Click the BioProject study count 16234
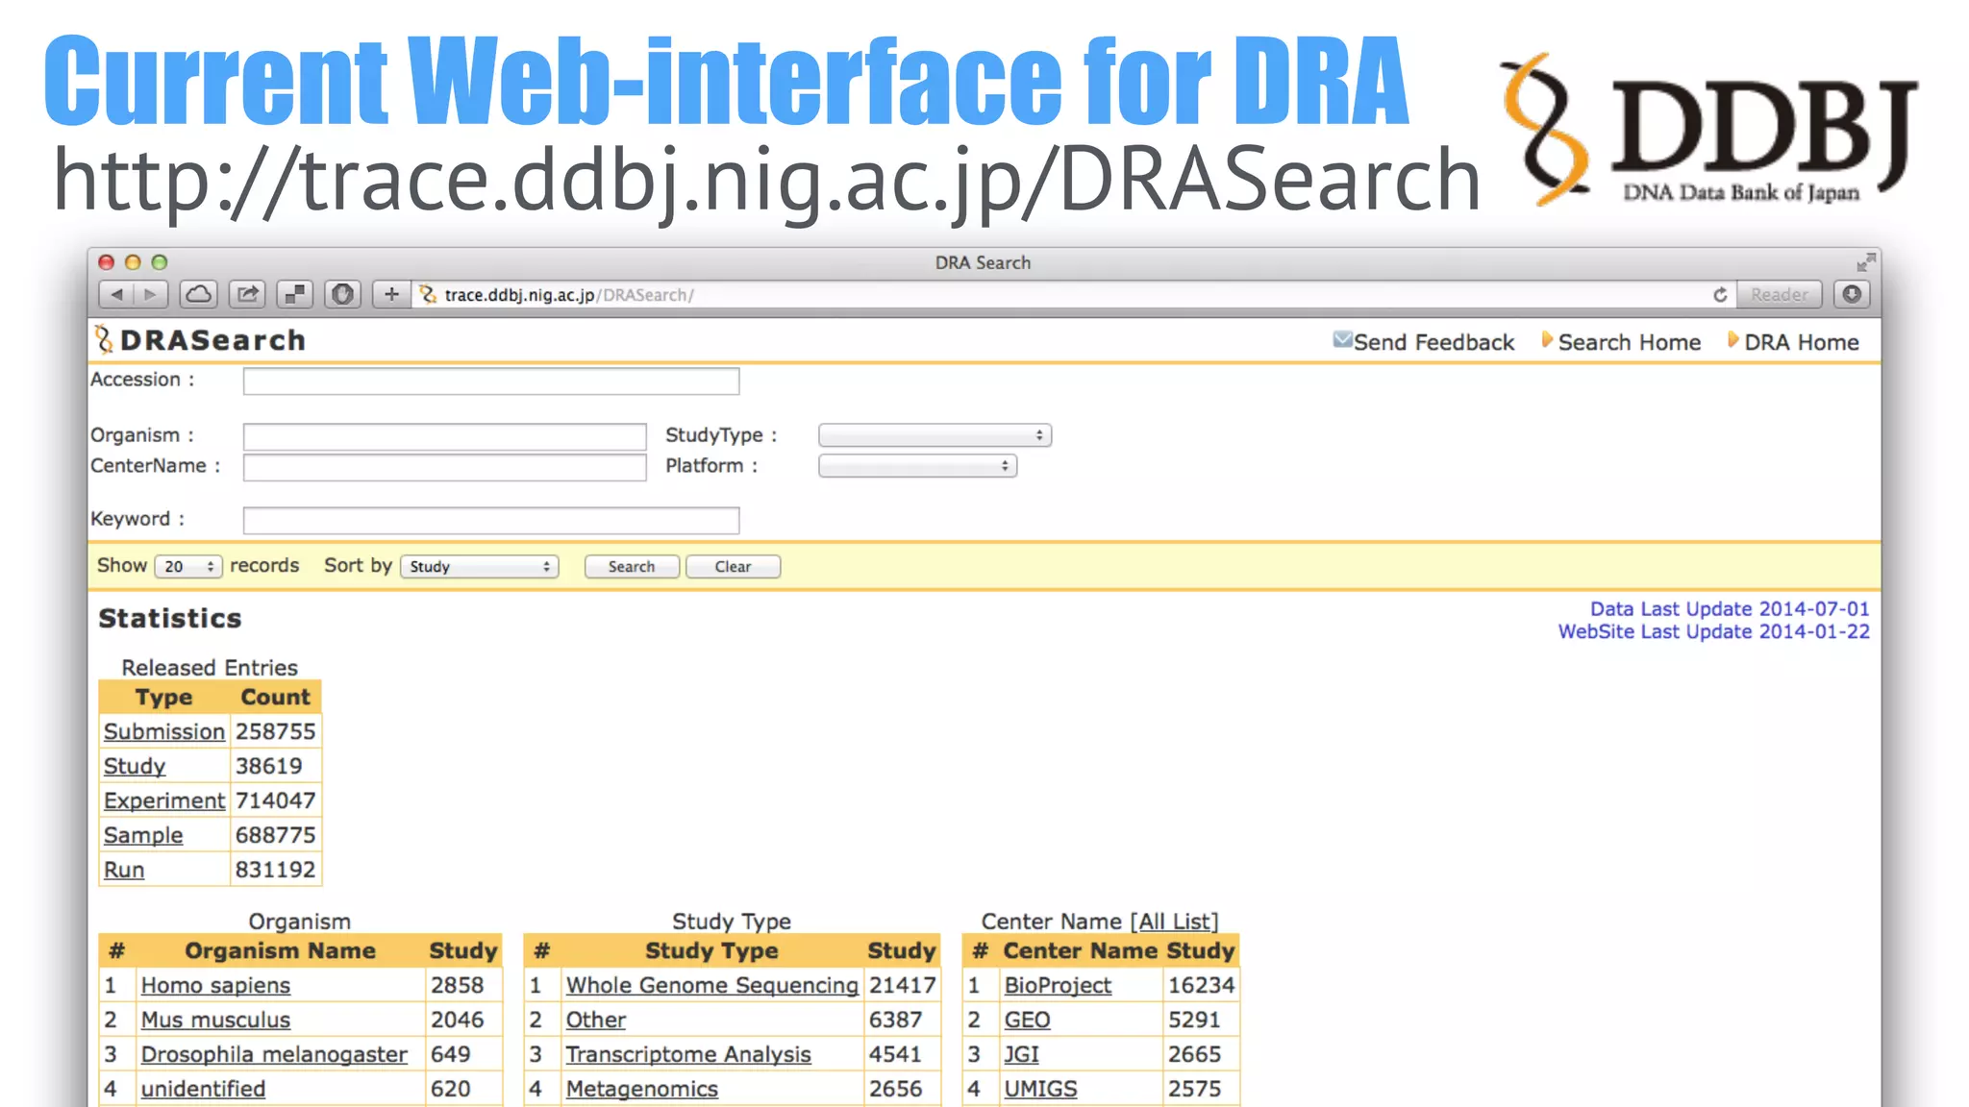Screen dimensions: 1969x1107 [1201, 985]
